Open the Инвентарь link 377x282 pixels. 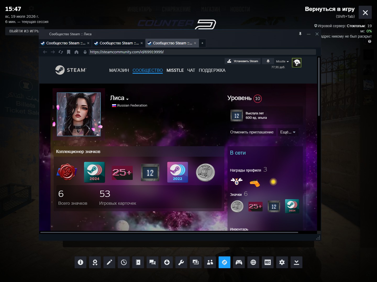(239, 229)
